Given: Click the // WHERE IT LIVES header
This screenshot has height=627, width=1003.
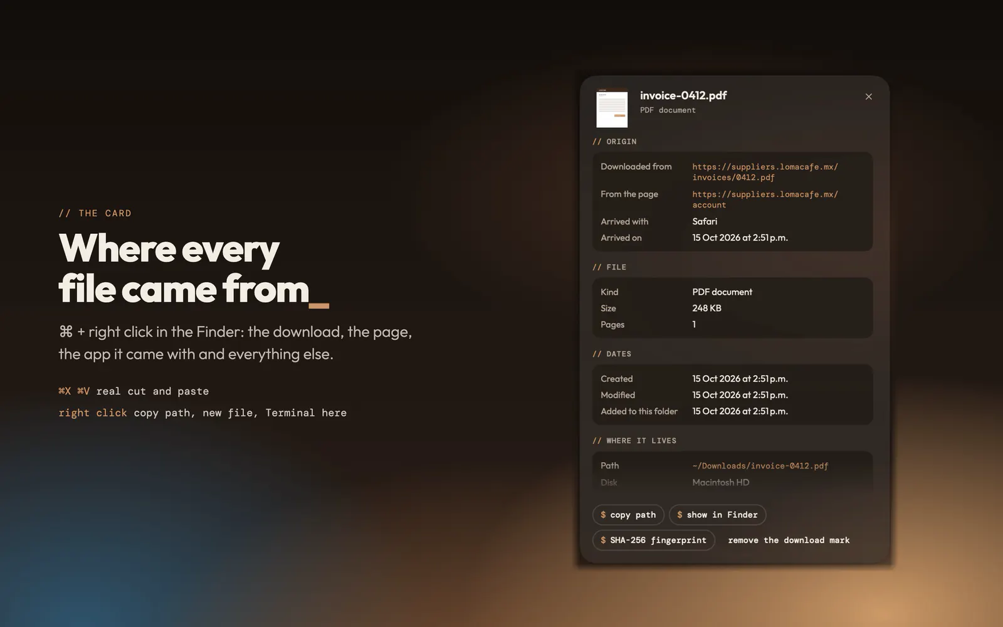Looking at the screenshot, I should pos(634,441).
